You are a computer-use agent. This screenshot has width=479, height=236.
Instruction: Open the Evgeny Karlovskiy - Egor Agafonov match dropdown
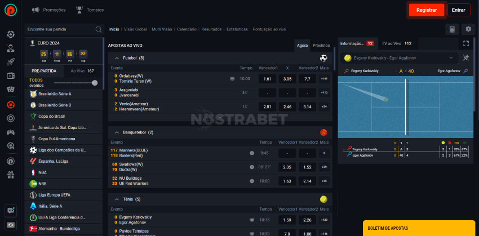(x=400, y=57)
